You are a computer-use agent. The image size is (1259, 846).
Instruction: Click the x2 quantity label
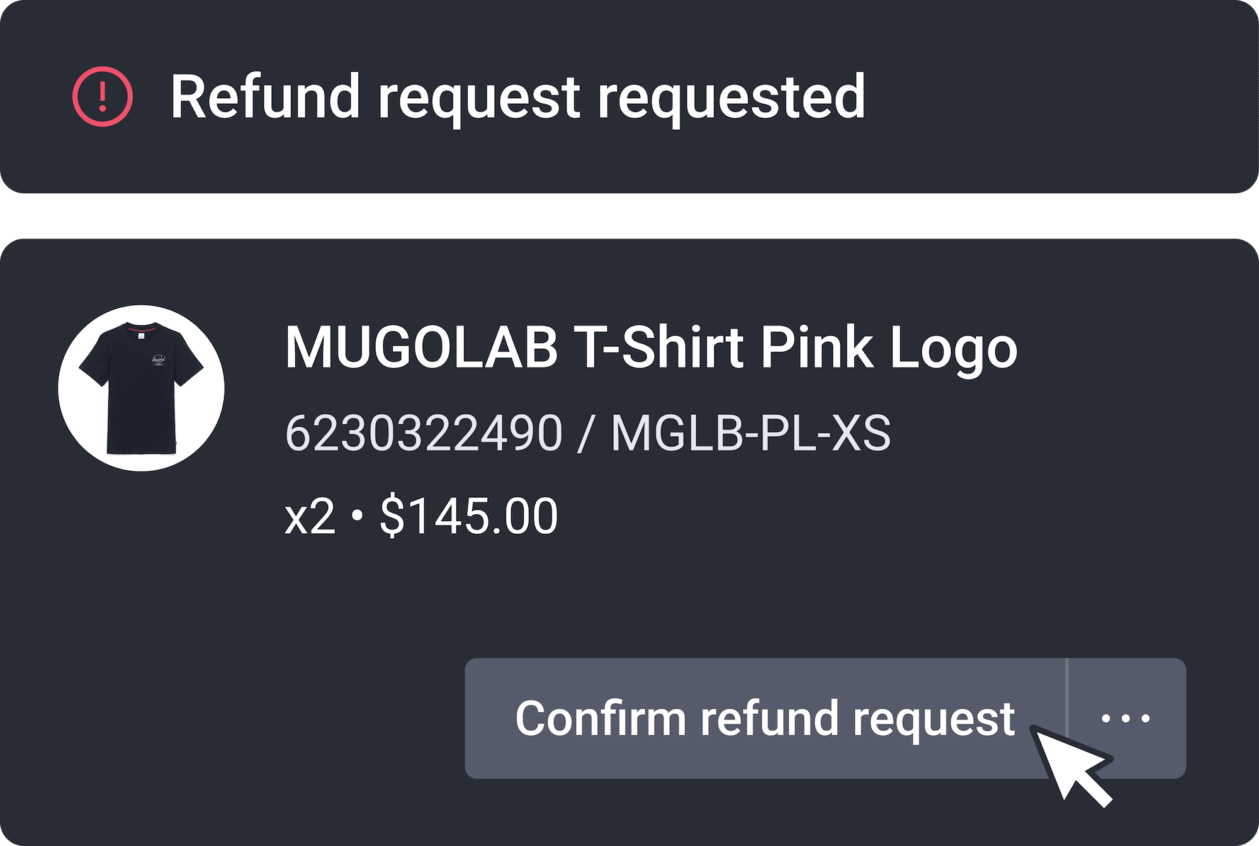tap(310, 517)
